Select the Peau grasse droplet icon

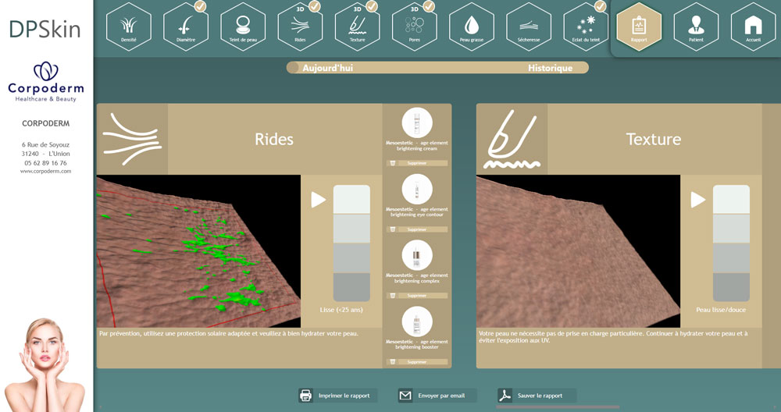(471, 27)
